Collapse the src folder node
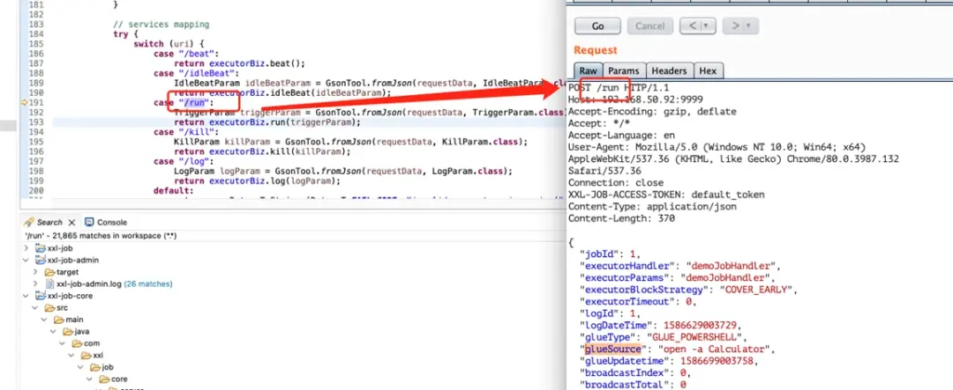The image size is (953, 390). coord(36,307)
